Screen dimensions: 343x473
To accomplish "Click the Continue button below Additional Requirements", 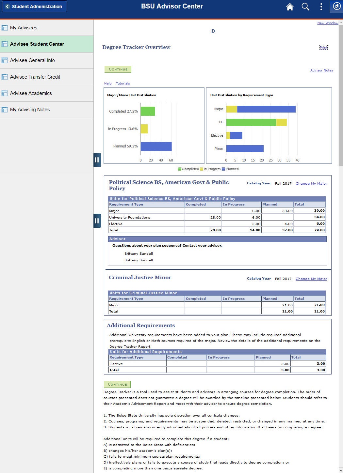I will click(117, 384).
